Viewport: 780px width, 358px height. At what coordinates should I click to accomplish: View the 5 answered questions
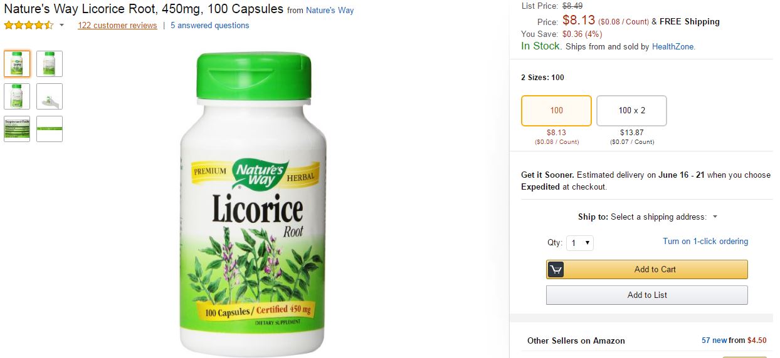pyautogui.click(x=209, y=26)
